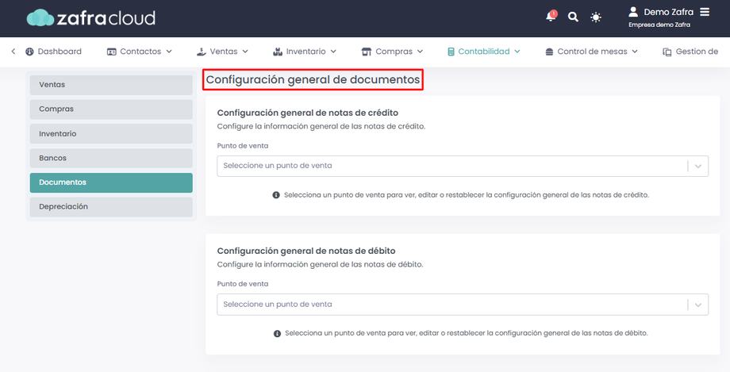Expand the Contabilidad menu
Image resolution: width=730 pixels, height=372 pixels.
coord(484,52)
